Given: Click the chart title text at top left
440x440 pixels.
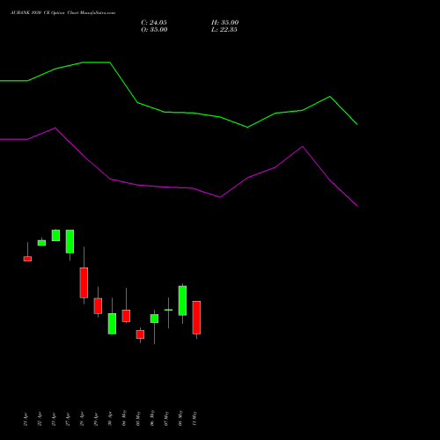Looking at the screenshot, I should point(62,13).
